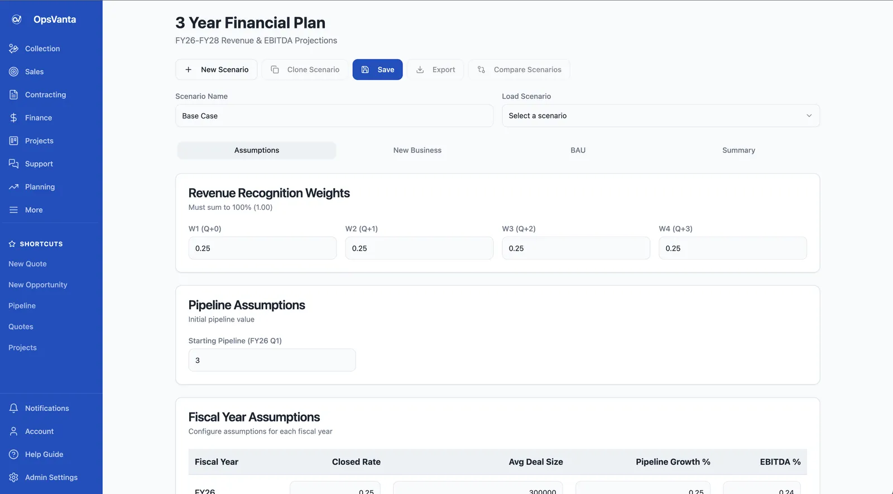Click the Export button label
The height and width of the screenshot is (494, 893).
[x=444, y=70]
